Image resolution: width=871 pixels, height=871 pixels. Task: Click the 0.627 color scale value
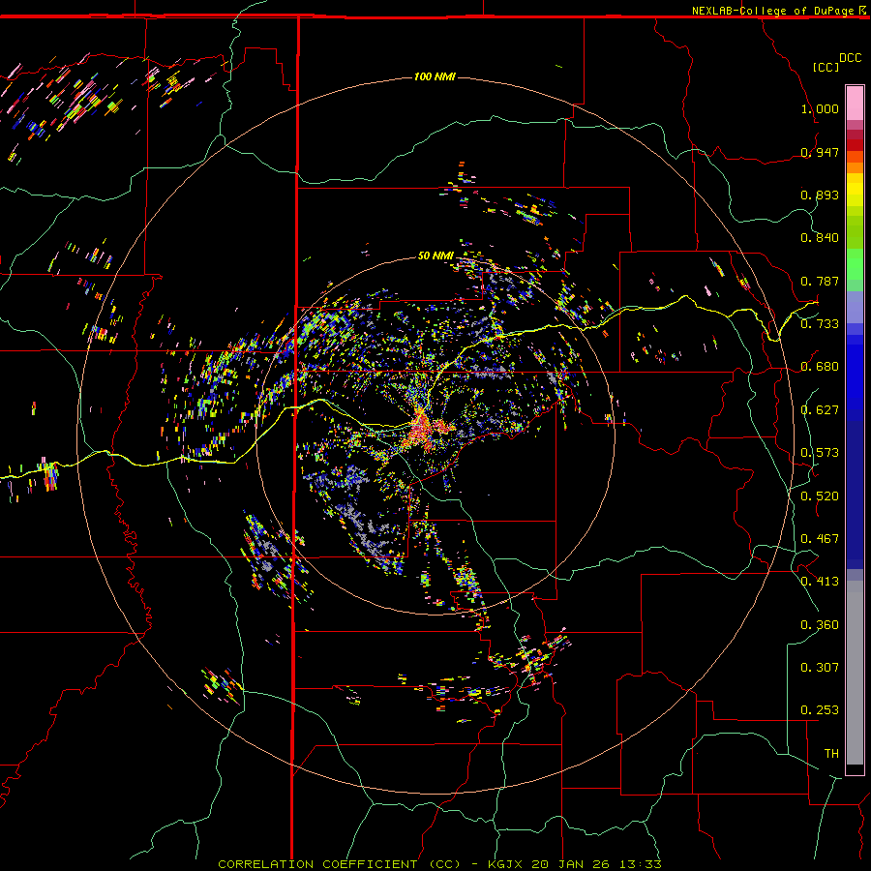(x=820, y=410)
